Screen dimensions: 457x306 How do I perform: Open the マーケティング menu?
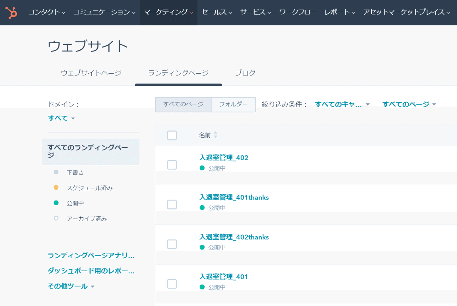169,13
